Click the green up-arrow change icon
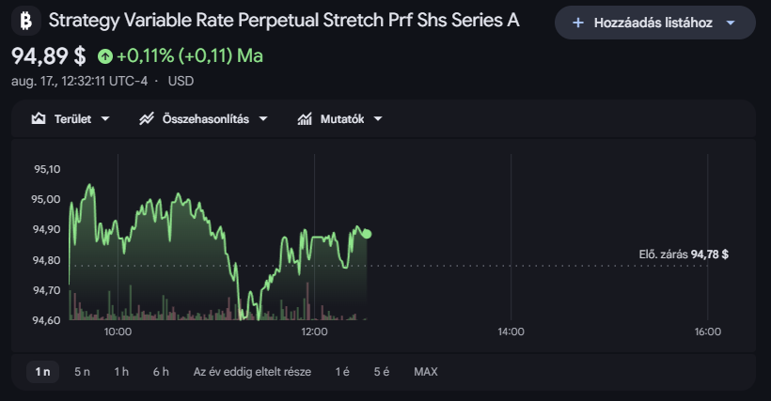Screen dimensions: 771x401 click(x=104, y=56)
